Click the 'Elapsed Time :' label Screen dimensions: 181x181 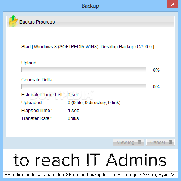37,111
